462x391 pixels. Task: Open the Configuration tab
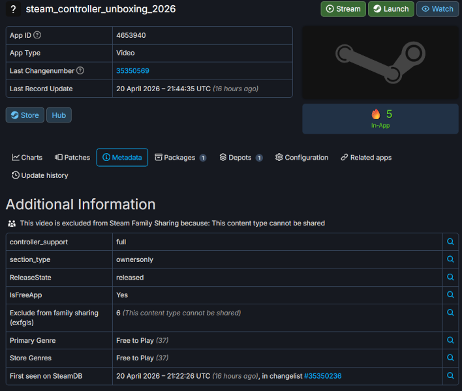click(301, 158)
